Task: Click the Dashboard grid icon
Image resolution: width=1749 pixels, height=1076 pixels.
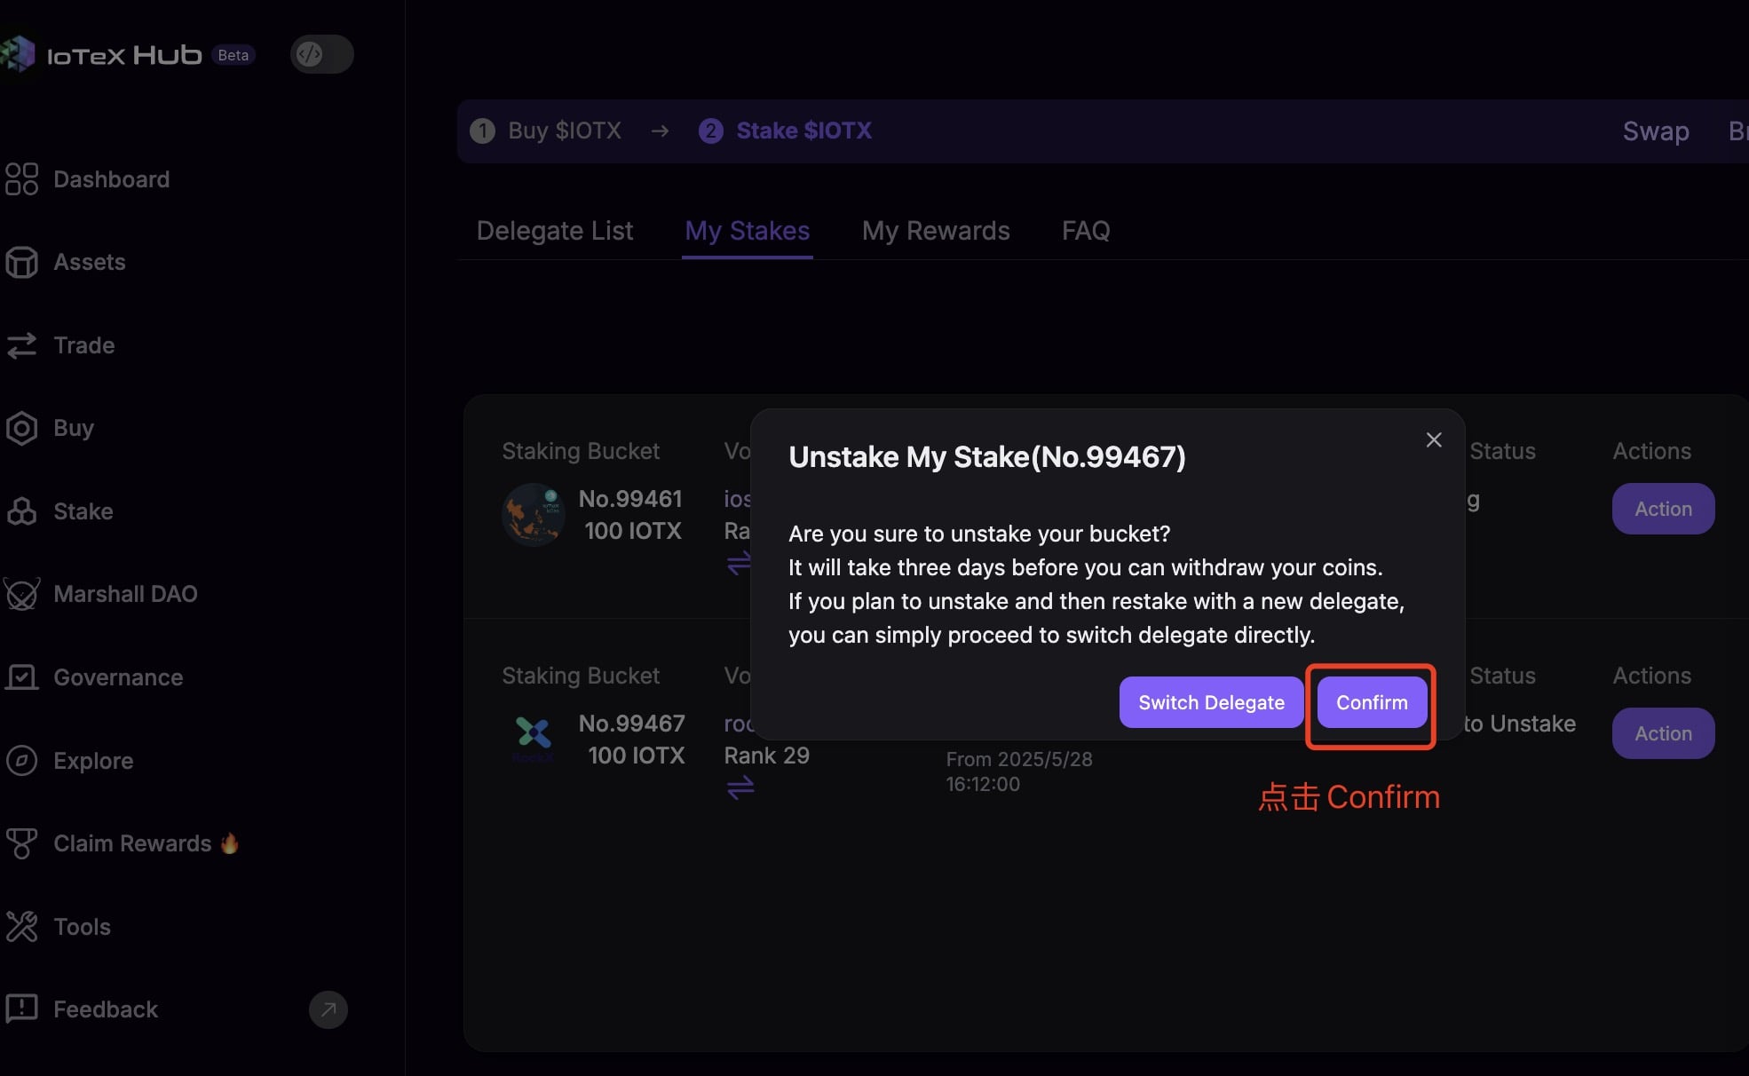Action: pyautogui.click(x=21, y=178)
